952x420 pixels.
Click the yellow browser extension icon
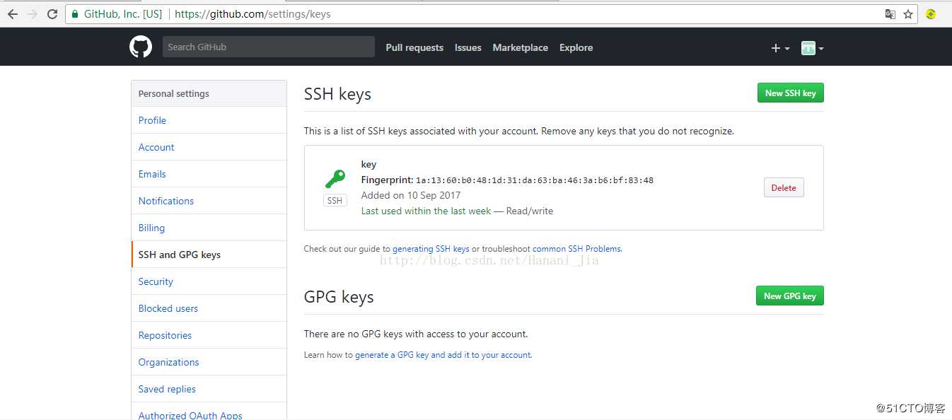pos(931,14)
